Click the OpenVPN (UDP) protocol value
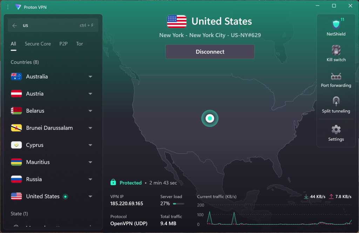This screenshot has width=359, height=233. (x=129, y=224)
